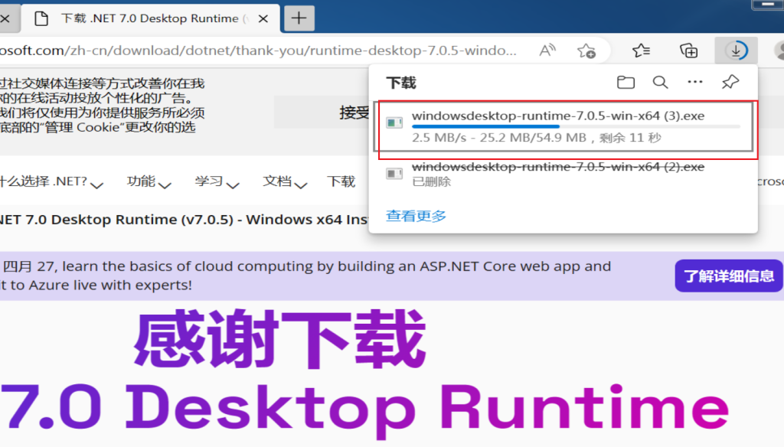Open the favorites list icon
784x447 pixels.
tap(641, 51)
